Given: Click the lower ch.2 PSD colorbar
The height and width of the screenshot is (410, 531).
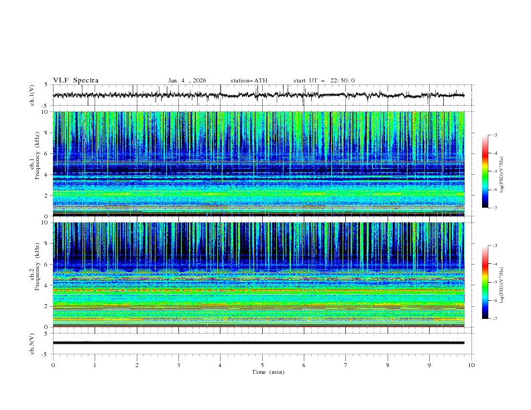Looking at the screenshot, I should coord(485,282).
